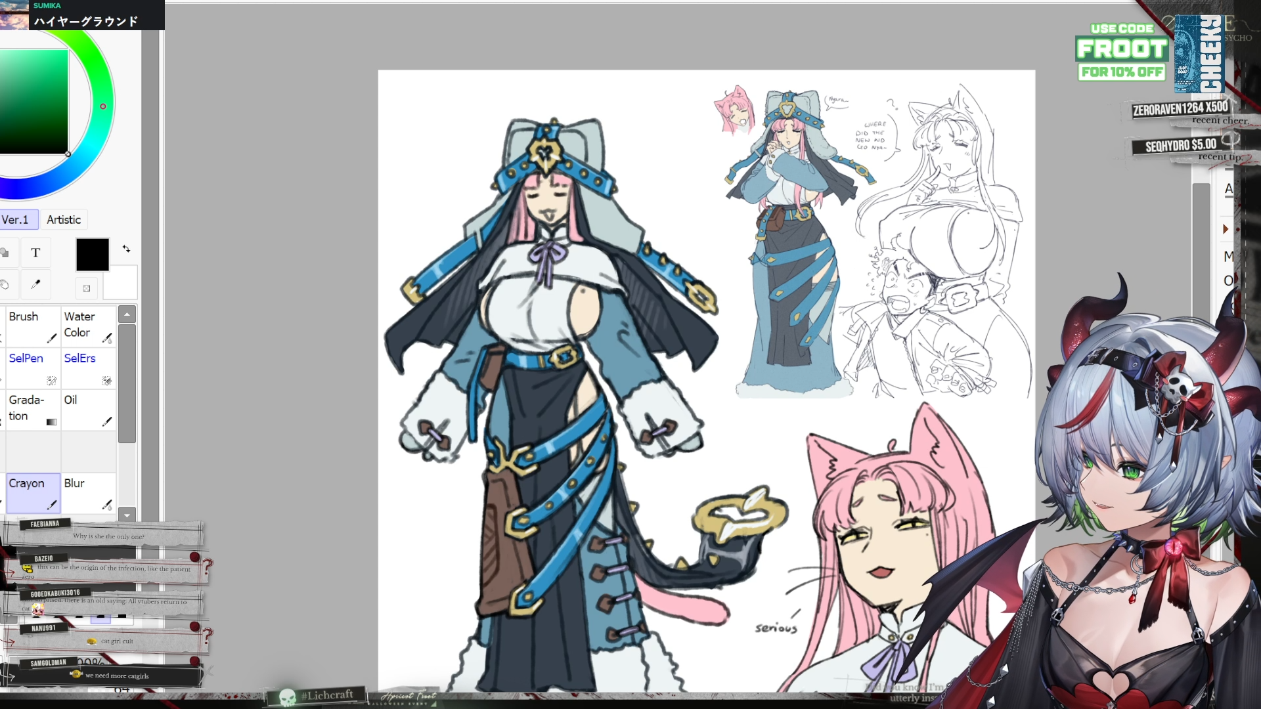Choose the Oil brush preset
The image size is (1261, 709).
point(88,409)
